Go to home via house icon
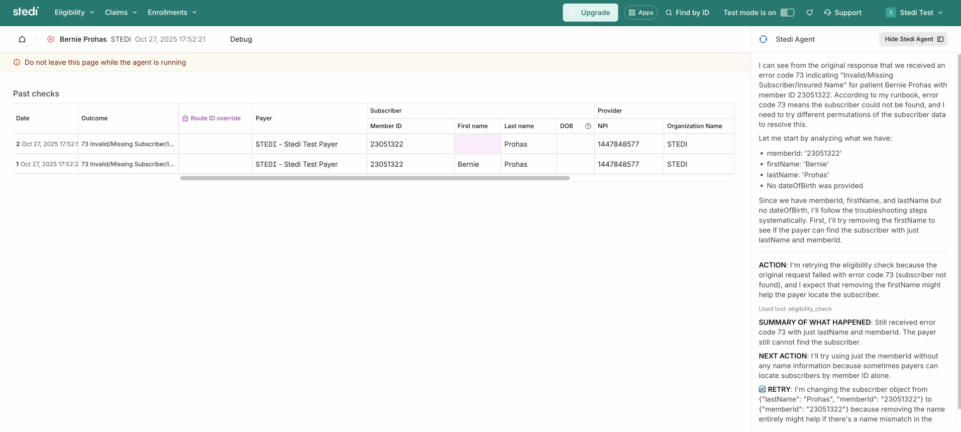 [x=22, y=39]
